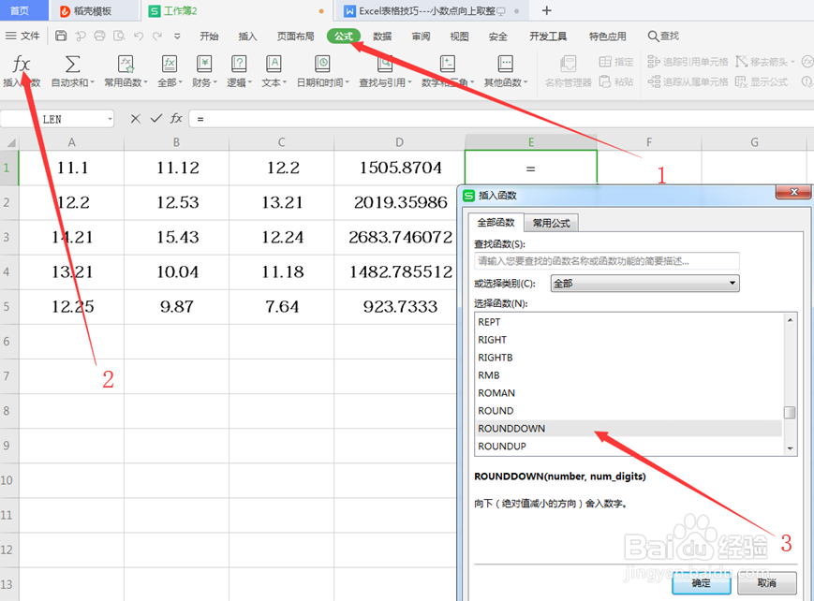814x601 pixels.
Task: Click the 取消 cancel button
Action: [767, 583]
